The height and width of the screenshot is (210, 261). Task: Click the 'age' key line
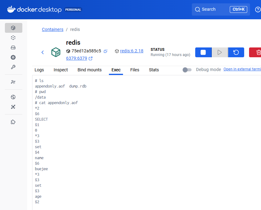pyautogui.click(x=38, y=197)
